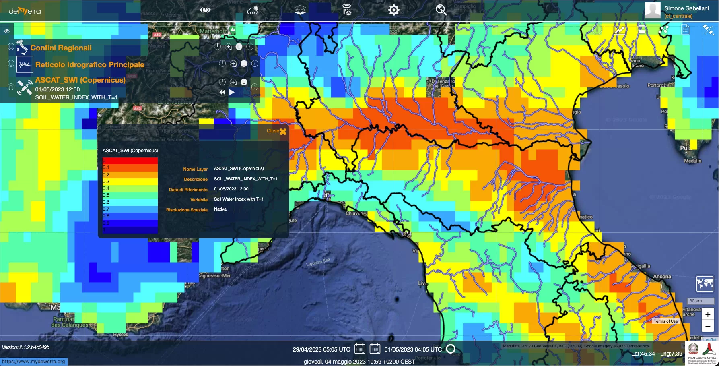Screen dimensions: 719x366
Task: Click the red 0 legend color band
Action: (x=130, y=161)
